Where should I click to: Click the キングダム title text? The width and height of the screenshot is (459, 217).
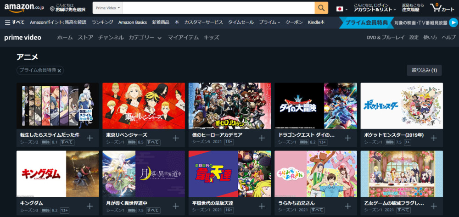[31, 203]
